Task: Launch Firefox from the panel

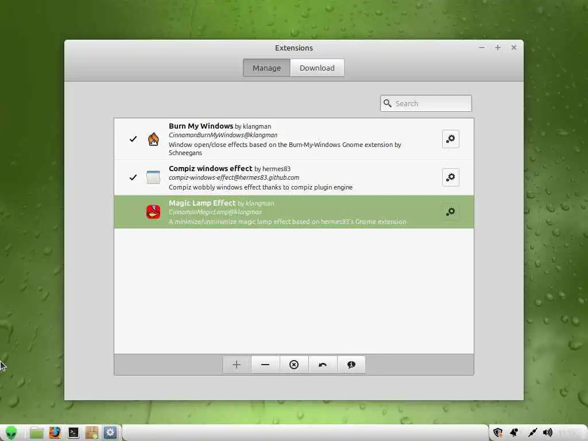Action: pyautogui.click(x=55, y=433)
